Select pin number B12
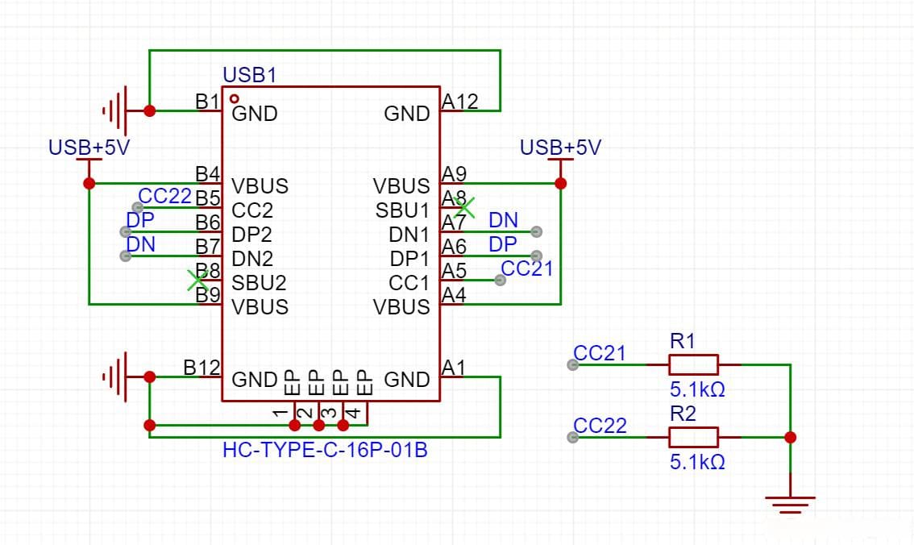 [201, 367]
